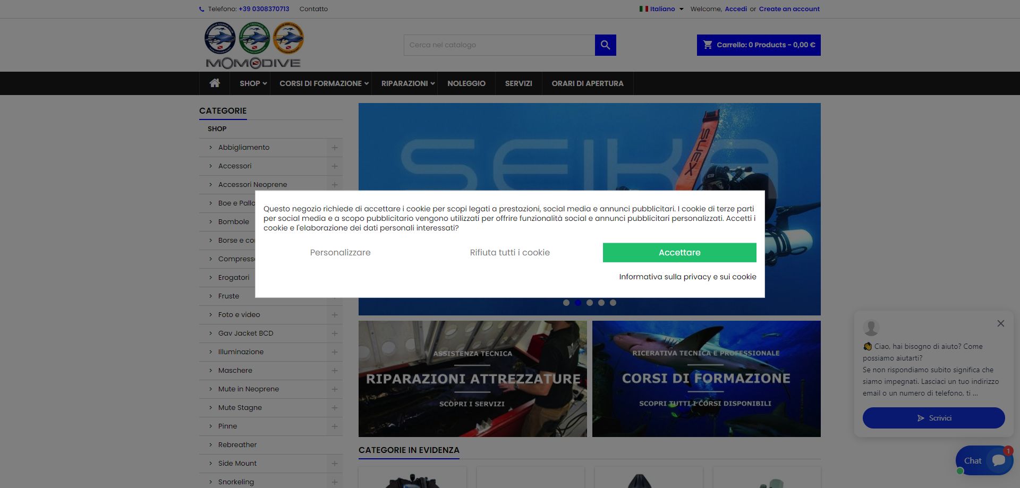Open ORARI DI APERTURA page
This screenshot has width=1020, height=488.
pyautogui.click(x=588, y=83)
